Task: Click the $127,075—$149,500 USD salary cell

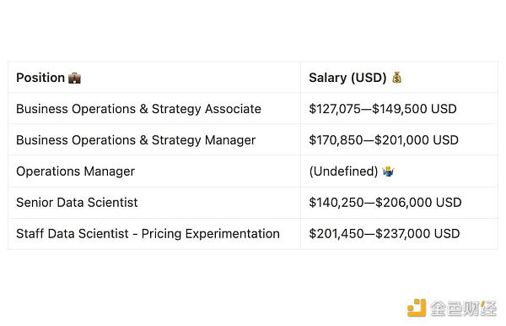Action: pyautogui.click(x=383, y=109)
